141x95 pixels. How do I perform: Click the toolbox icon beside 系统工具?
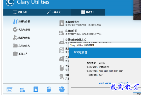(x=15, y=54)
